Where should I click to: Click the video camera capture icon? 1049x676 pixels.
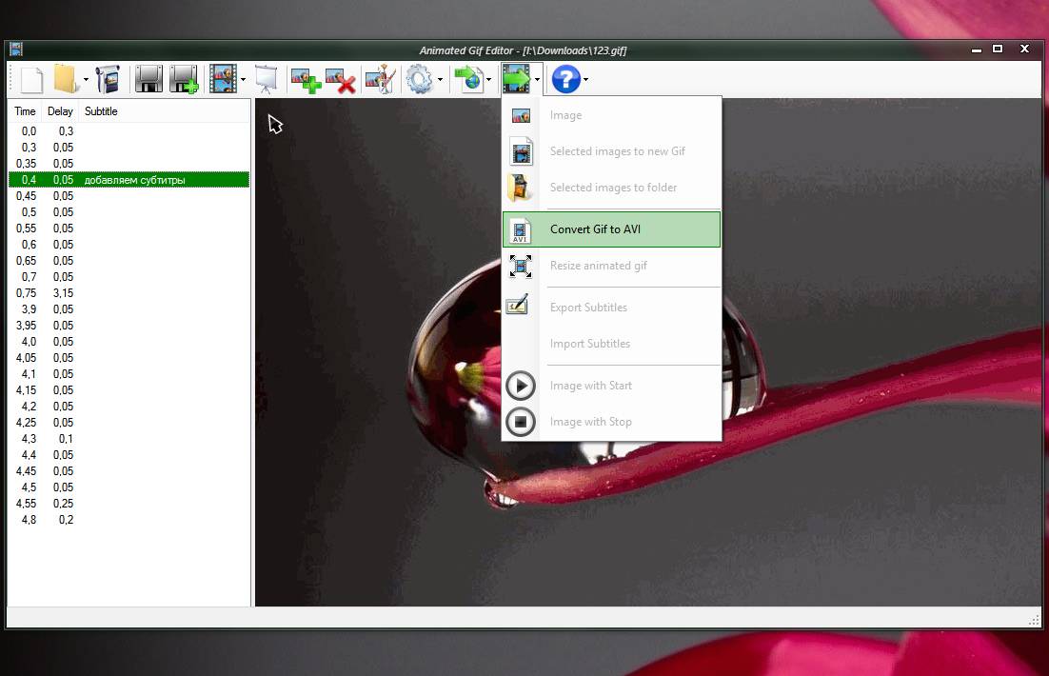coord(107,80)
